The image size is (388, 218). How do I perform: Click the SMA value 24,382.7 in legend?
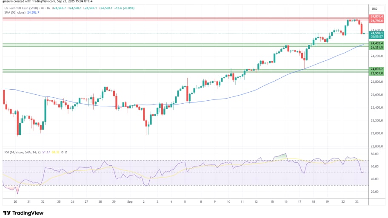pyautogui.click(x=33, y=13)
